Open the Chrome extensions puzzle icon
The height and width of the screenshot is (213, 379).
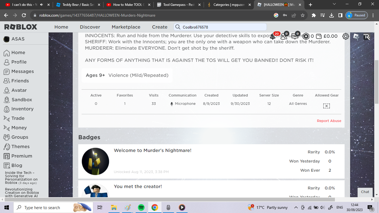click(314, 15)
